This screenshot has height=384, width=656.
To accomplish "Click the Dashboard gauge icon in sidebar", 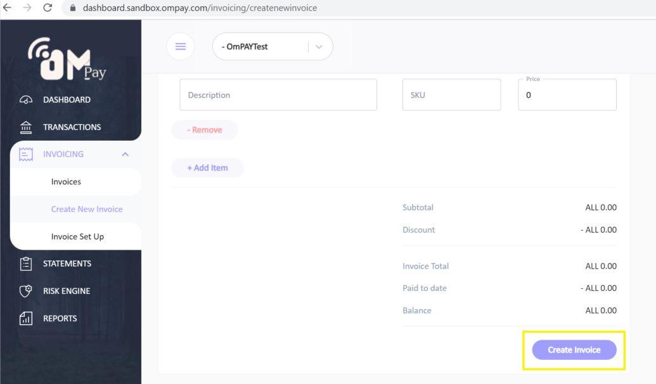I will pos(26,100).
